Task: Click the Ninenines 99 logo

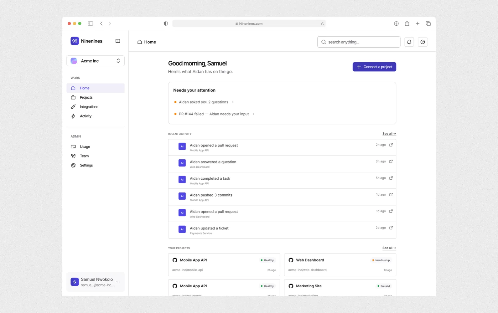Action: [x=75, y=41]
